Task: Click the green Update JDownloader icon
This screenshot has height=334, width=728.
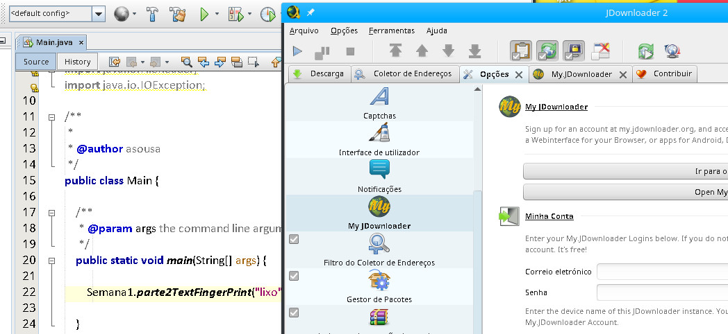Action: click(x=645, y=51)
